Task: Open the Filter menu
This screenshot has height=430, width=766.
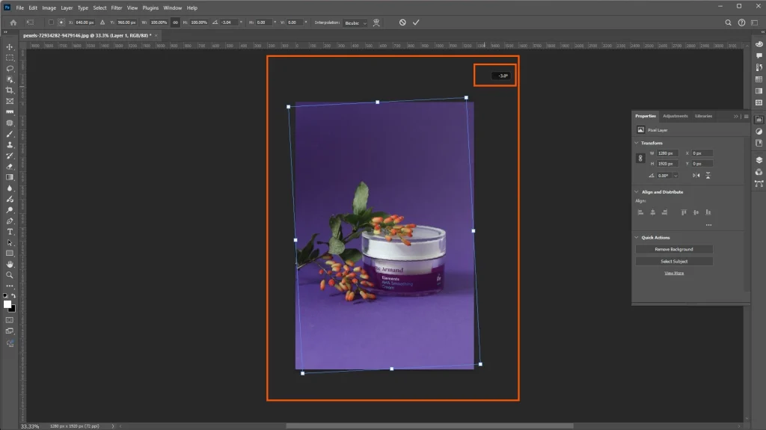Action: (116, 7)
